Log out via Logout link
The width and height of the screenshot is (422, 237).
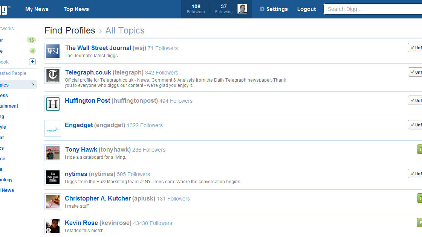306,9
